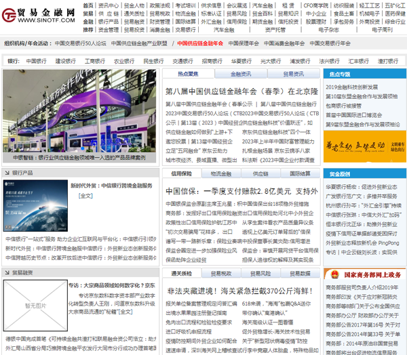The height and width of the screenshot is (355, 407).
Task: Open 农业银行 in the banks row
Action: pos(124,61)
